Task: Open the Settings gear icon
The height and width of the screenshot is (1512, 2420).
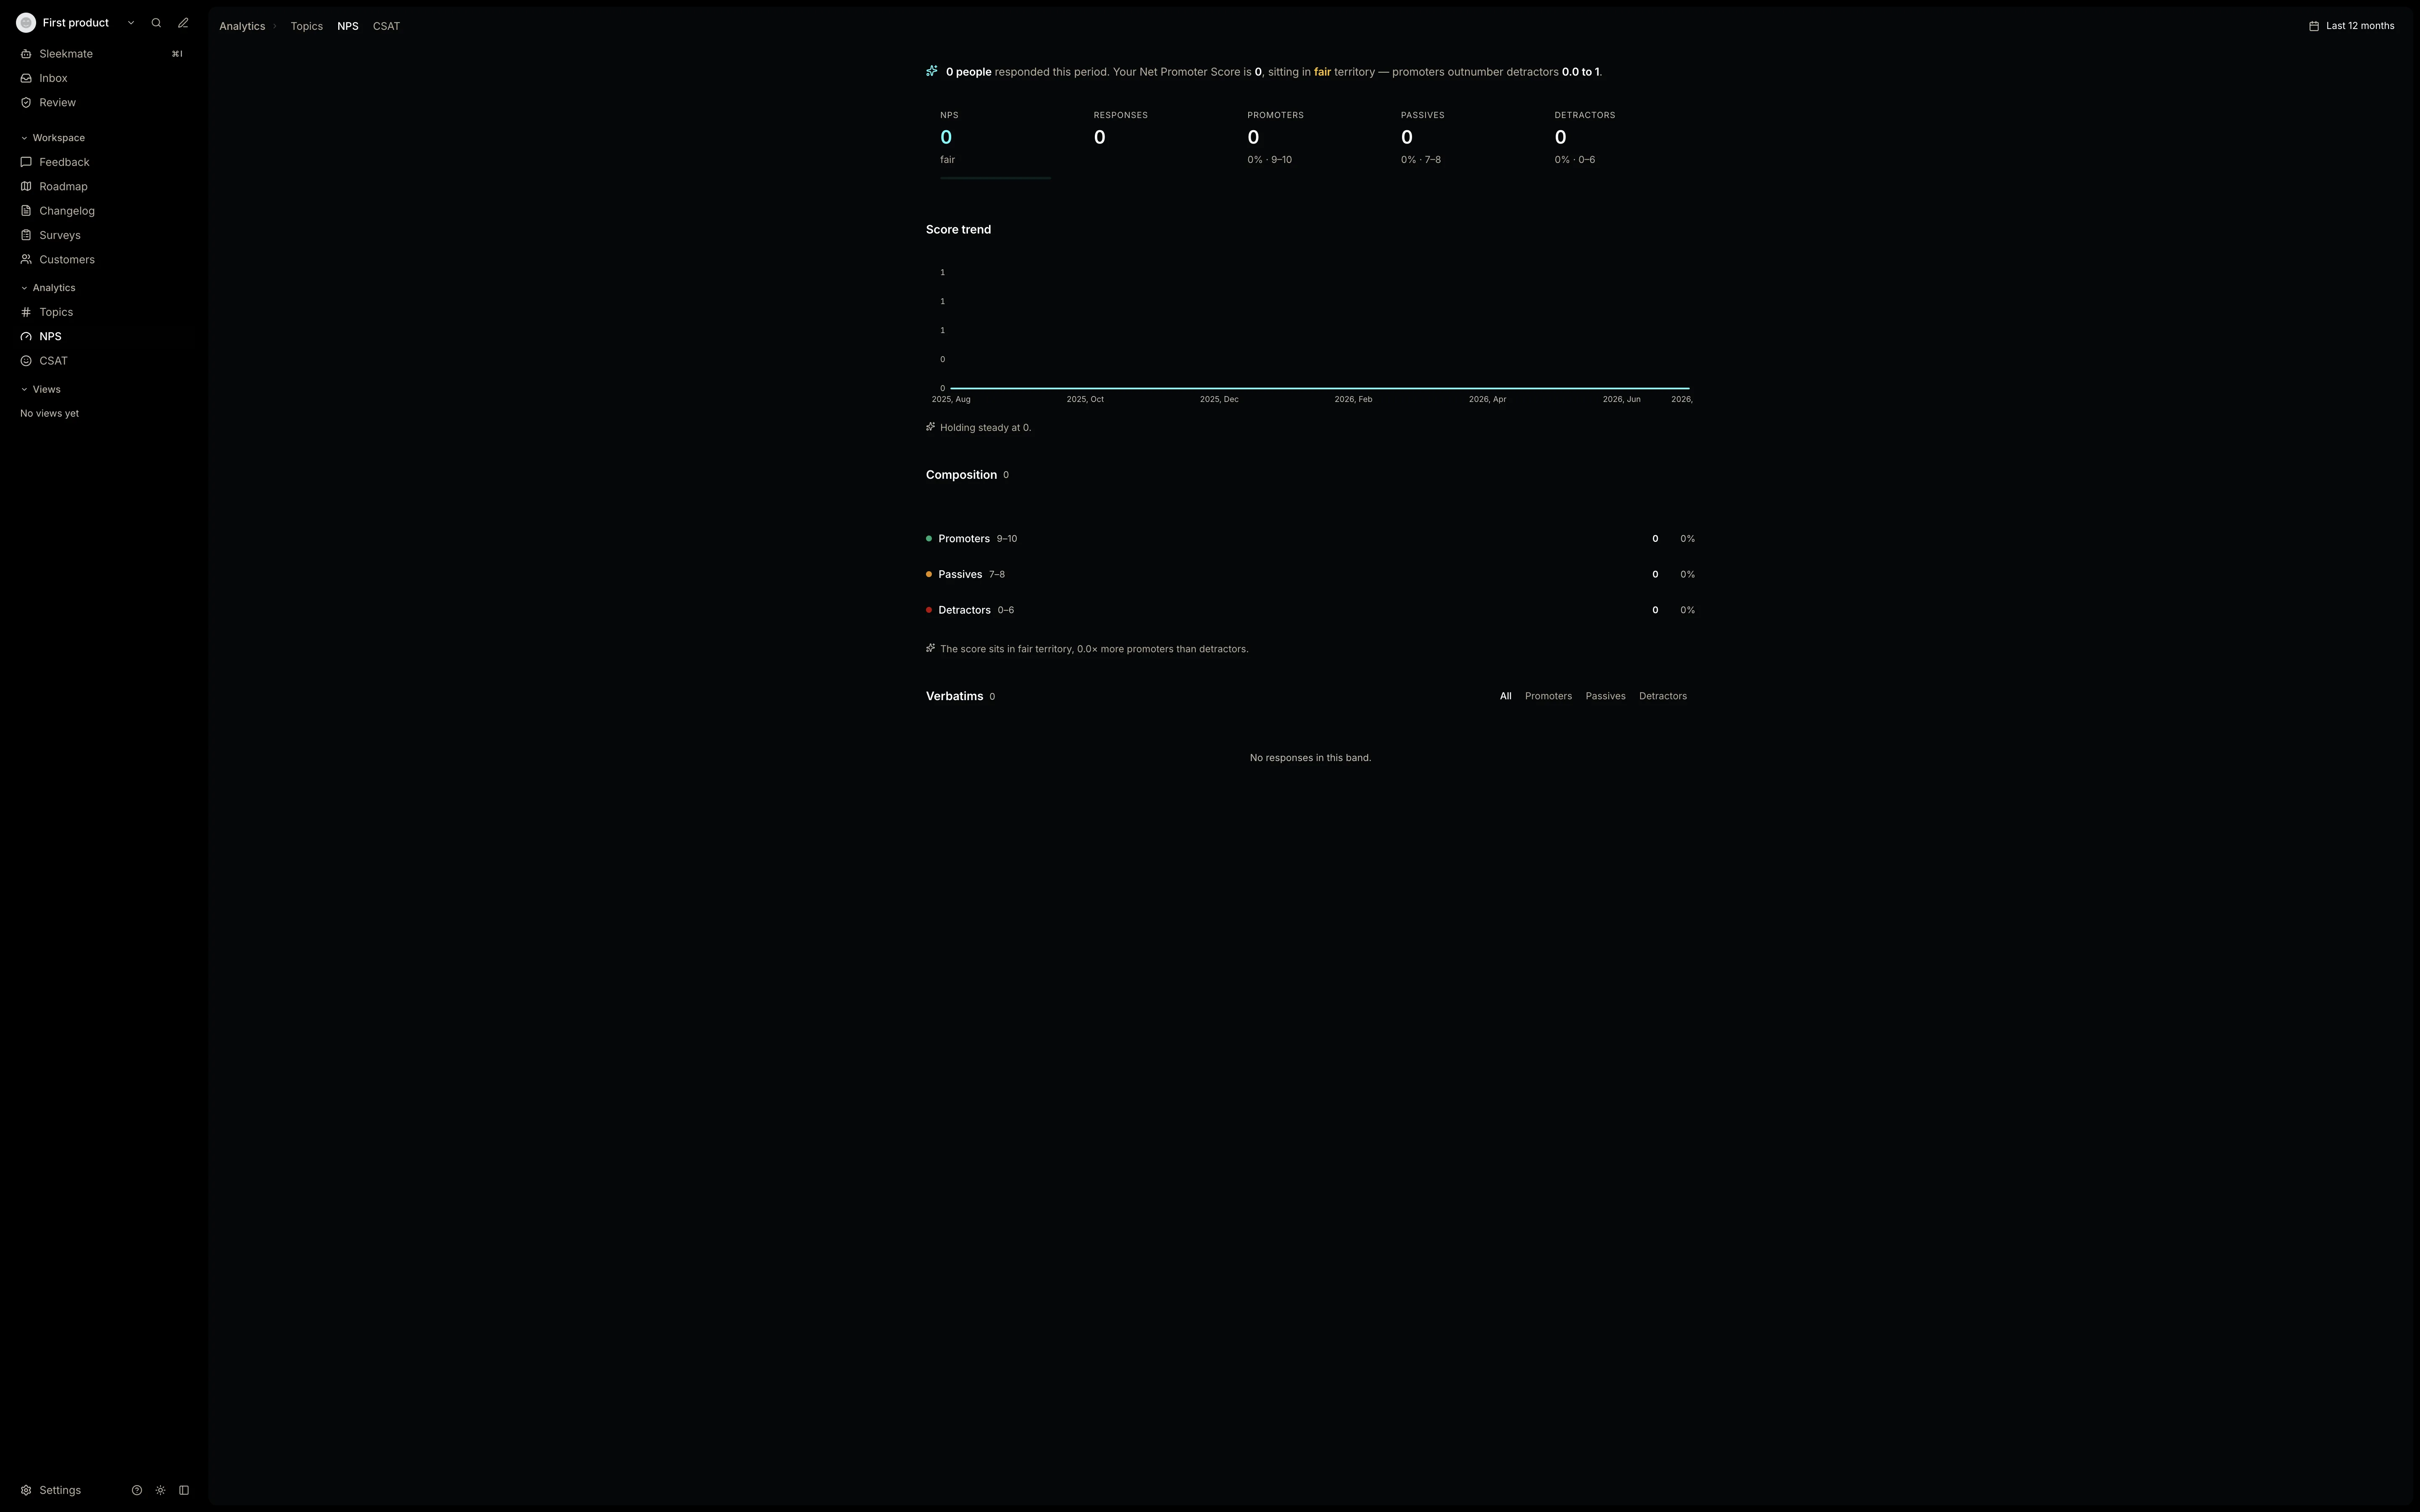Action: (x=26, y=1490)
